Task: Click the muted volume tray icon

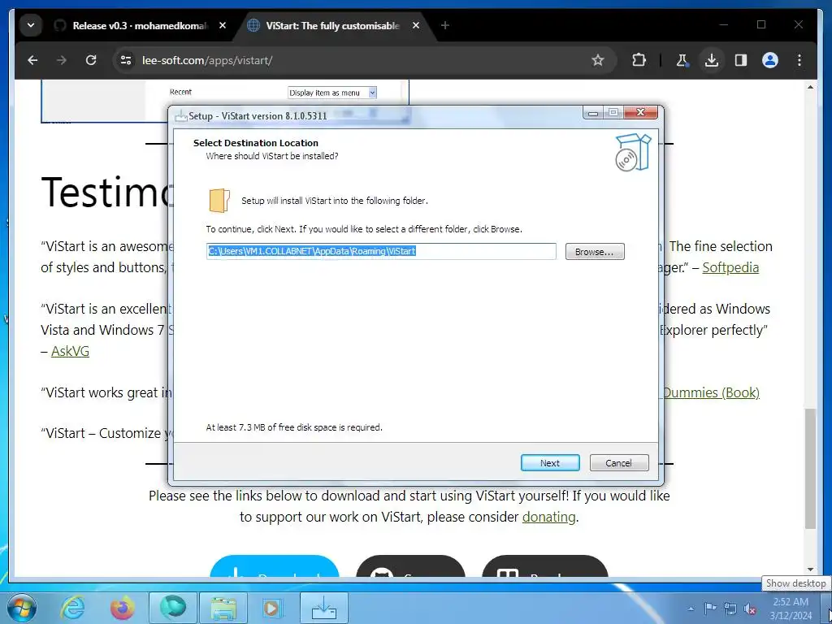Action: [750, 609]
